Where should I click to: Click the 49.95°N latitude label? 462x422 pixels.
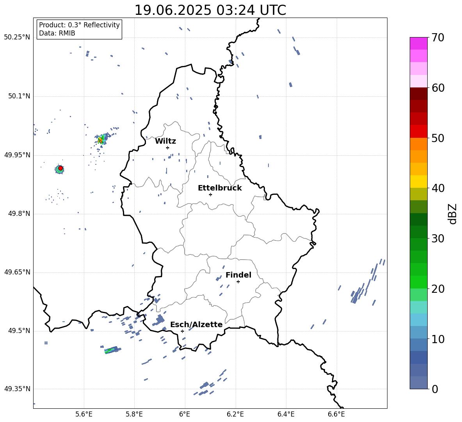tap(17, 155)
